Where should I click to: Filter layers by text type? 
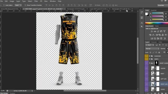tap(163, 45)
